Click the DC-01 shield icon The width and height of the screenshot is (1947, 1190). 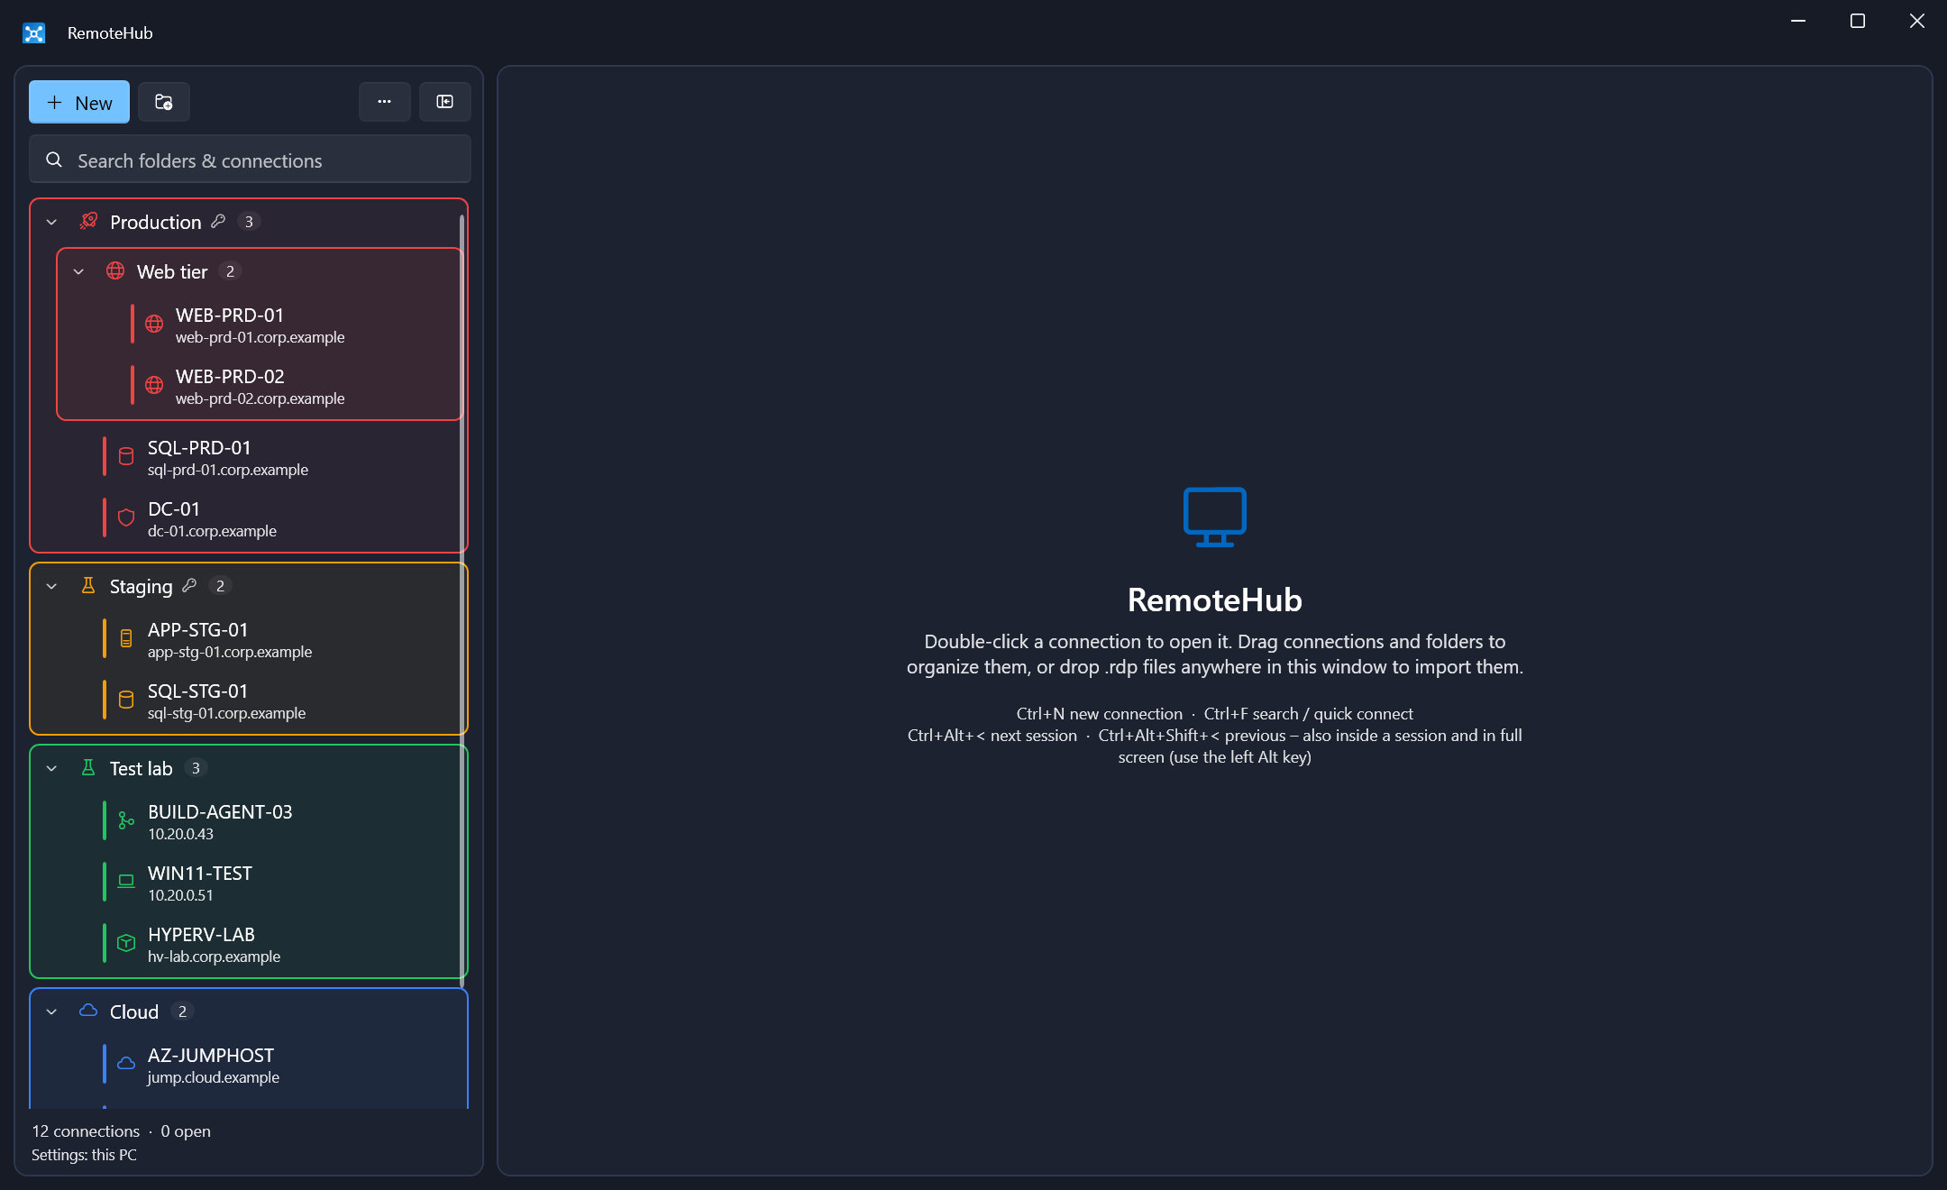pyautogui.click(x=126, y=517)
